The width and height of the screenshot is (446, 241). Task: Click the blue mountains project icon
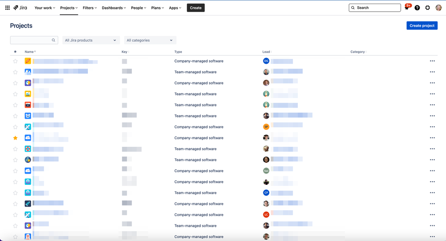28,72
